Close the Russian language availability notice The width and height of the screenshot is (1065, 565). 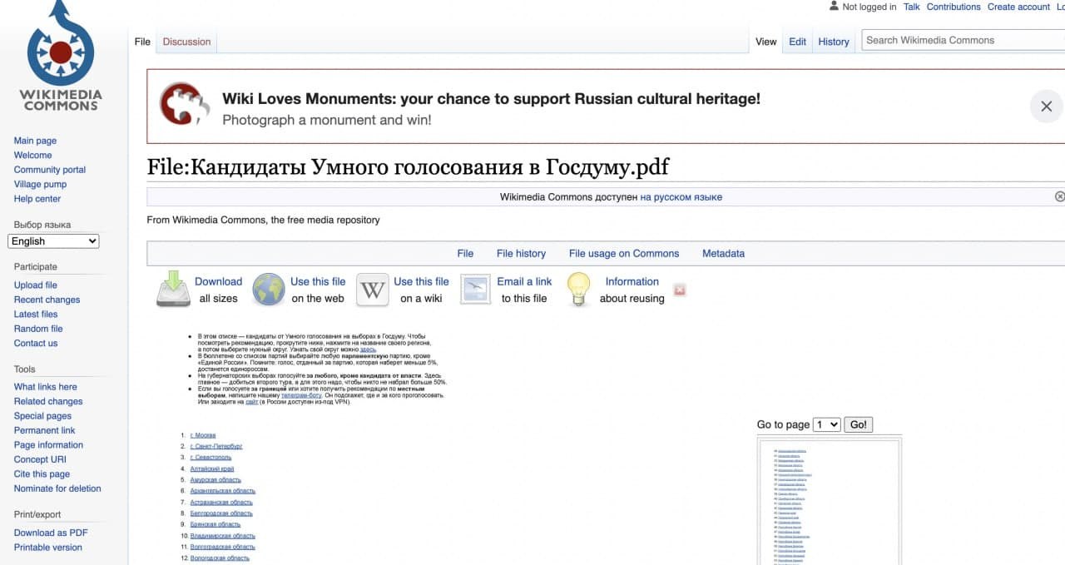click(1059, 197)
